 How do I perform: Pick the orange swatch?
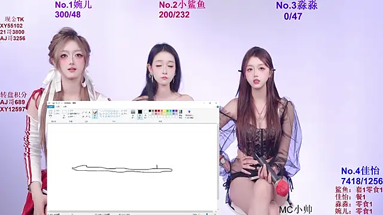point(162,110)
